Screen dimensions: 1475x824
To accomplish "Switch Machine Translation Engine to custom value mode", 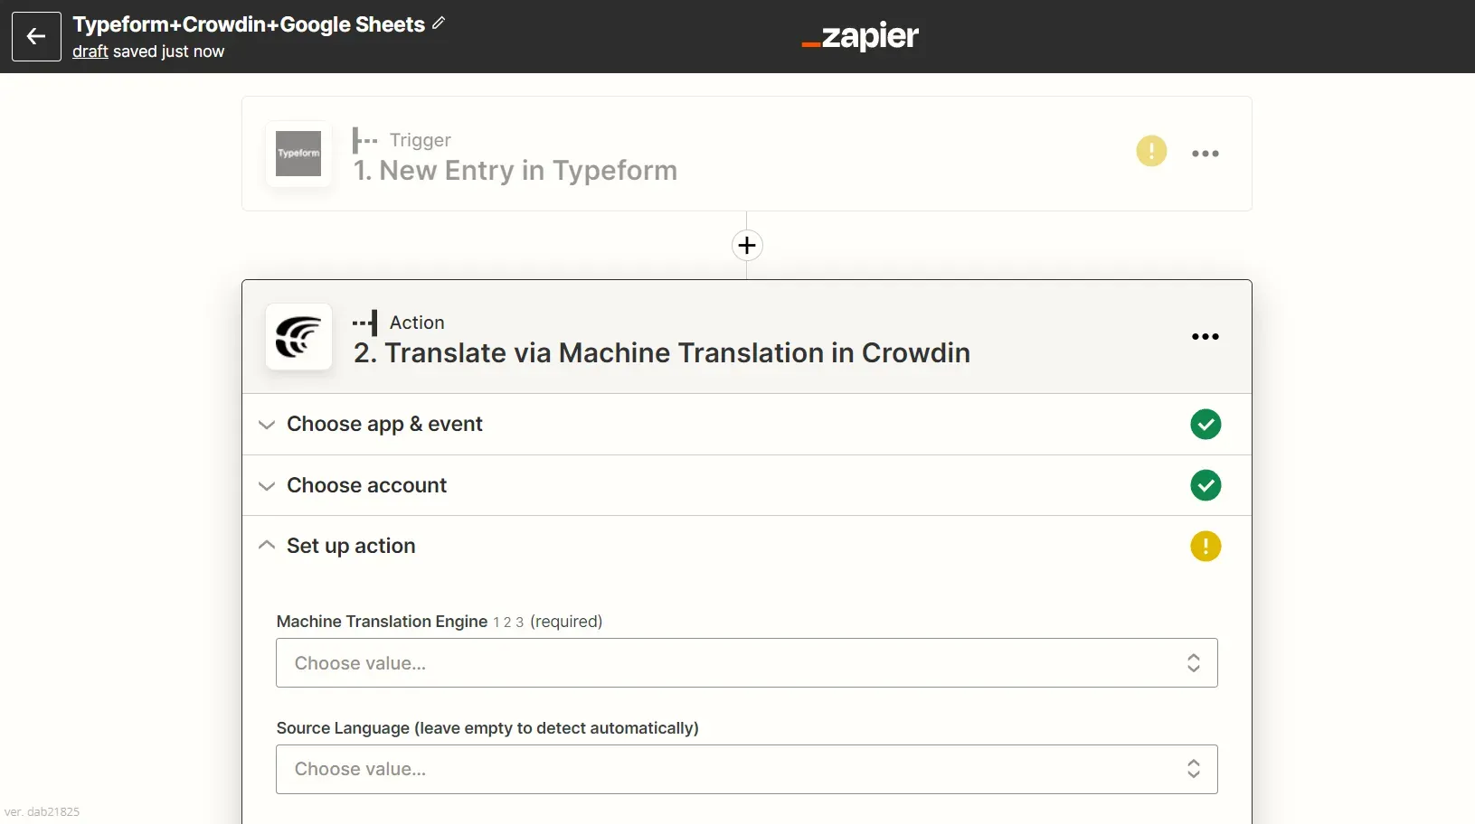I will [507, 623].
